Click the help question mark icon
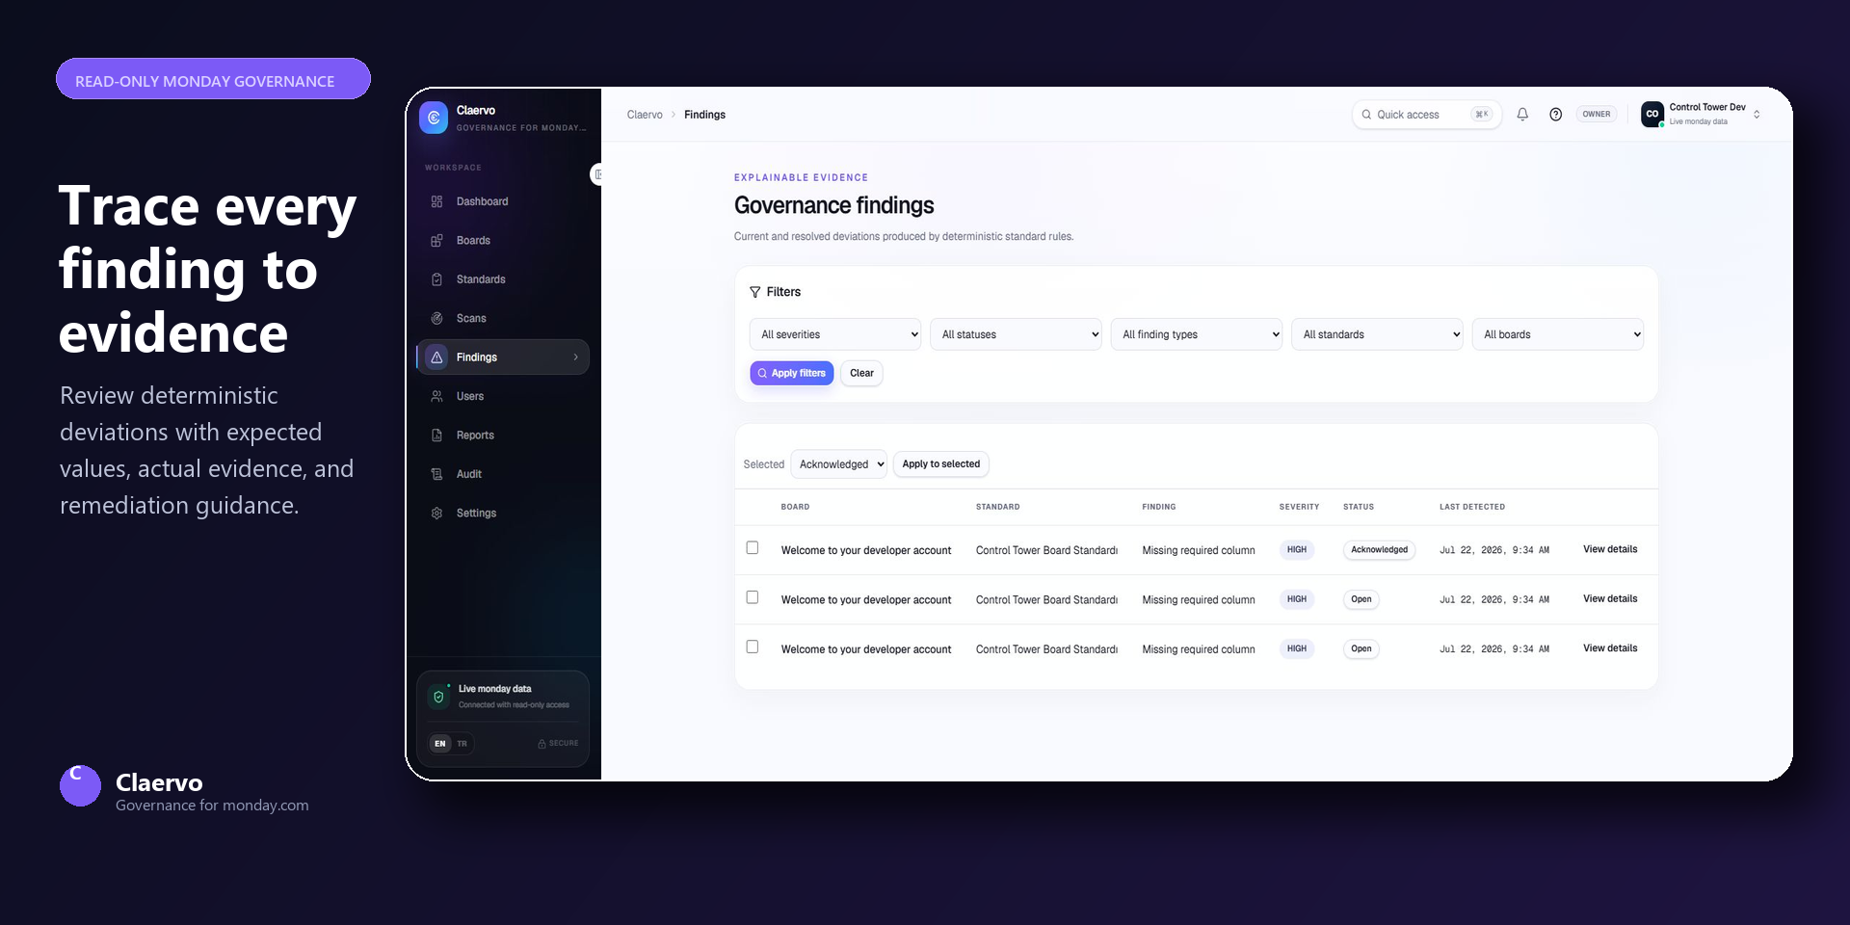The image size is (1850, 925). [x=1555, y=114]
